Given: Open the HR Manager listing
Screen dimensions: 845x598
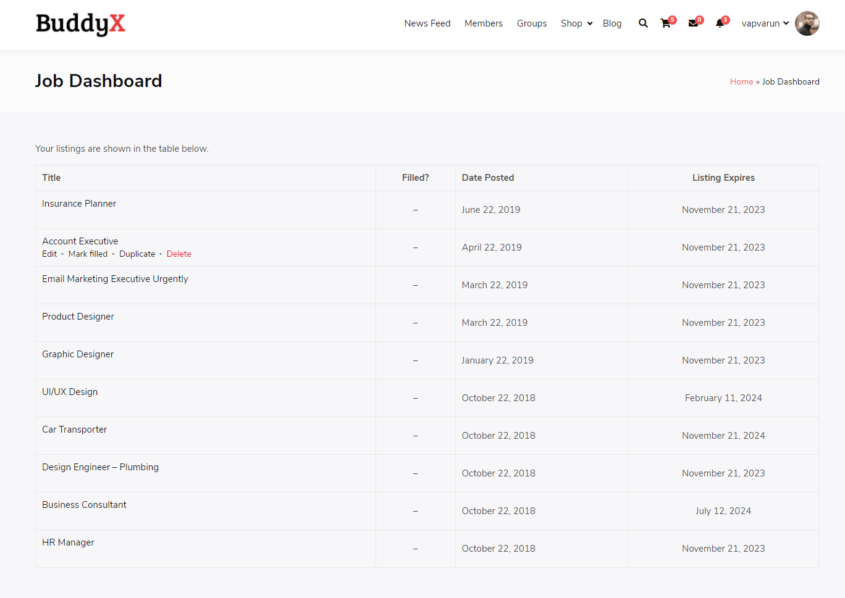Looking at the screenshot, I should (68, 542).
